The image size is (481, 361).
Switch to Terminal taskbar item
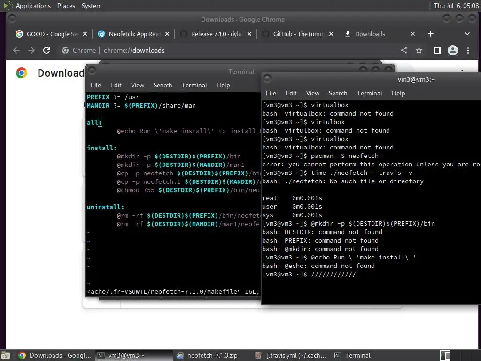tap(353, 355)
